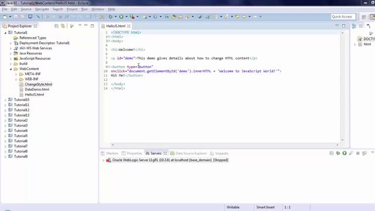Image resolution: width=375 pixels, height=211 pixels.
Task: Click the editor horizontal scrollbar right arrow
Action: 337,145
